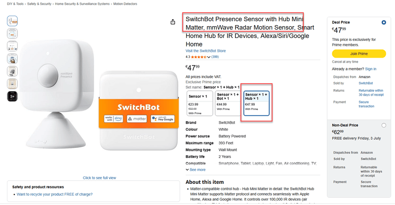
Task: Click to see full view link
Action: tap(100, 178)
